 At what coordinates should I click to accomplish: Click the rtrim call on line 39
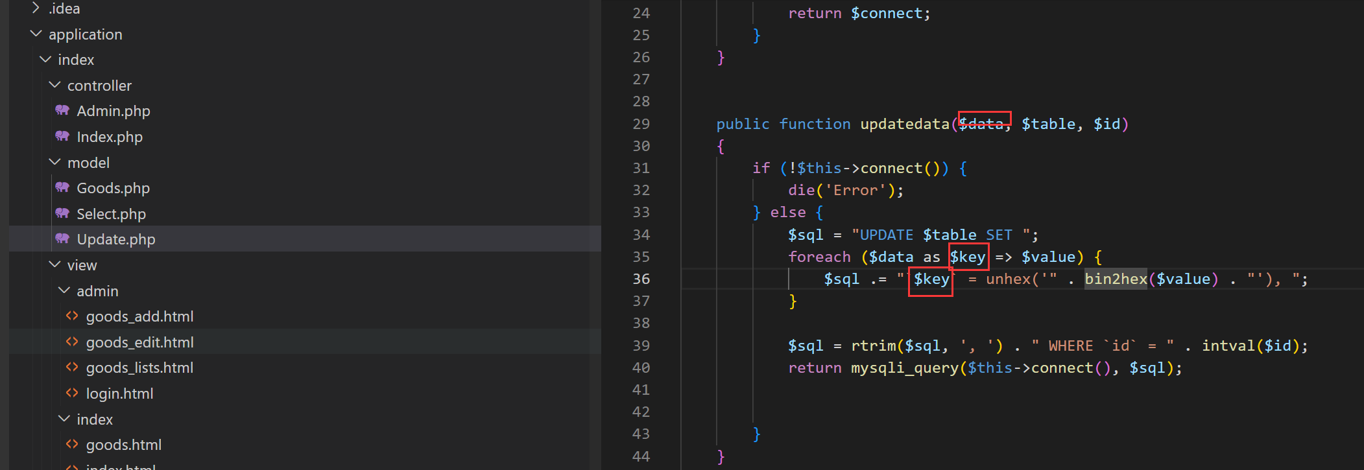873,346
